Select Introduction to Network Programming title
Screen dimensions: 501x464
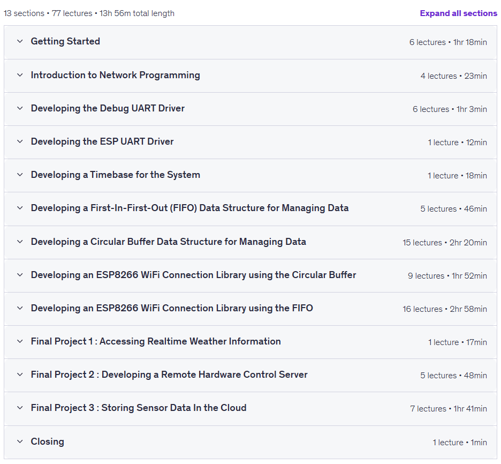pyautogui.click(x=115, y=75)
